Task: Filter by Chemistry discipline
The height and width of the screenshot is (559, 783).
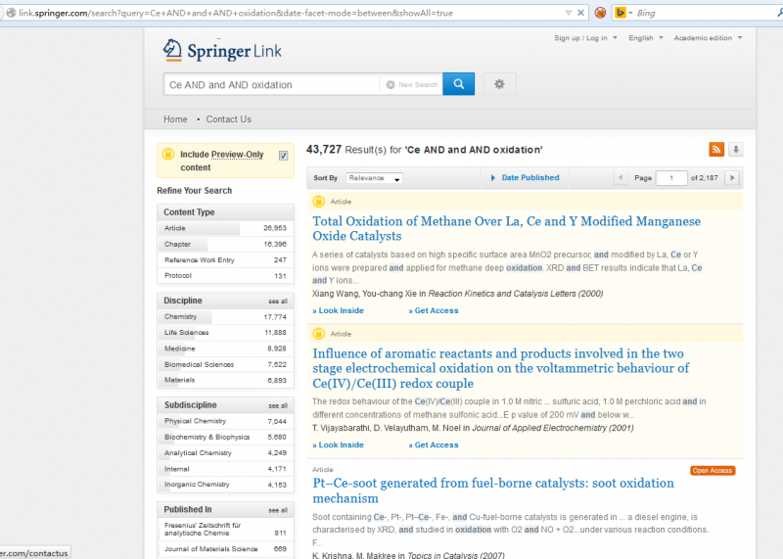Action: (225, 317)
